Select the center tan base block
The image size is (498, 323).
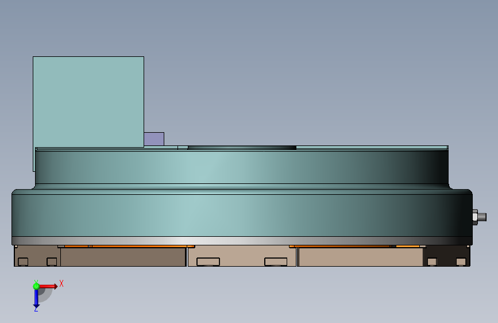click(242, 256)
